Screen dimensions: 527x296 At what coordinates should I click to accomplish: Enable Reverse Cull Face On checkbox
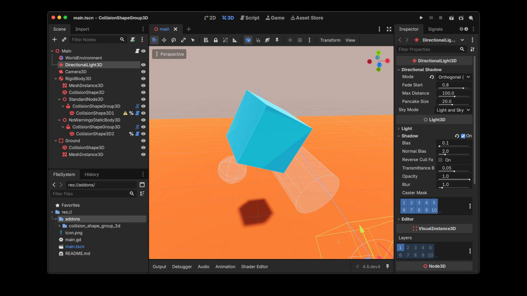tap(441, 160)
